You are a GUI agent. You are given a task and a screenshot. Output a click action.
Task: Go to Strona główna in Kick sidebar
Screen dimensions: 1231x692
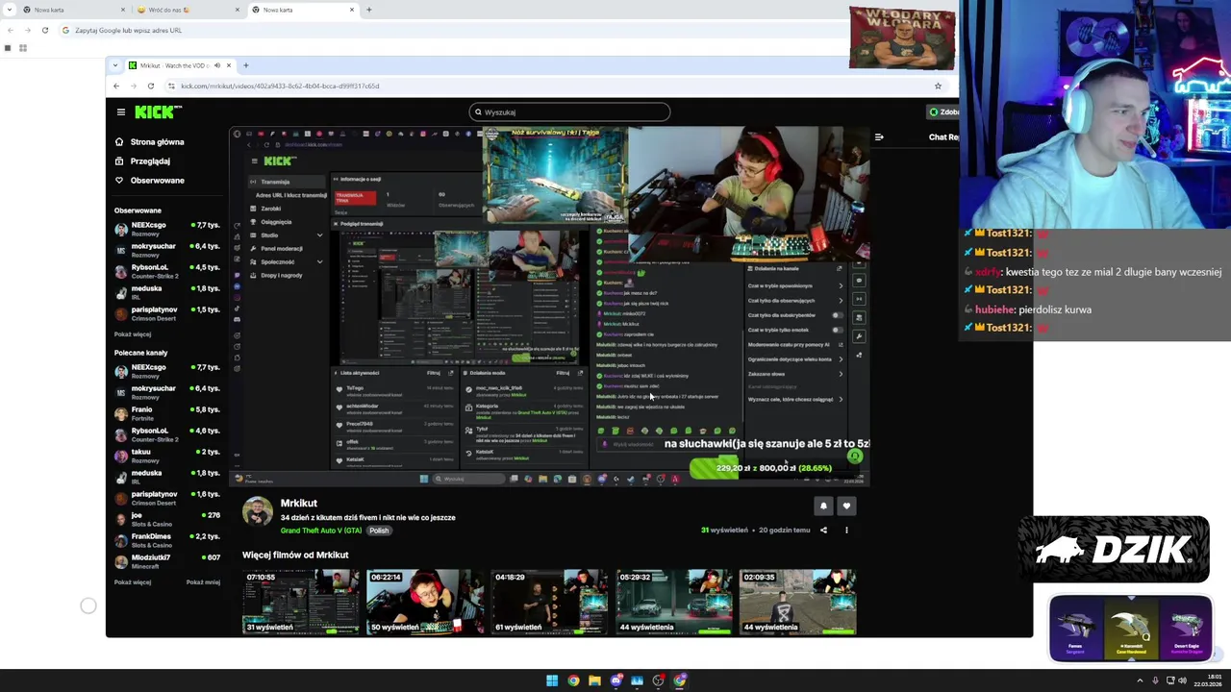click(x=149, y=141)
